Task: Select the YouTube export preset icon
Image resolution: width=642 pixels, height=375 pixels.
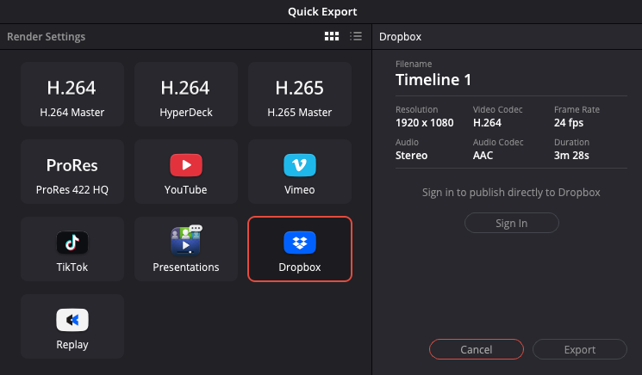Action: (x=186, y=165)
